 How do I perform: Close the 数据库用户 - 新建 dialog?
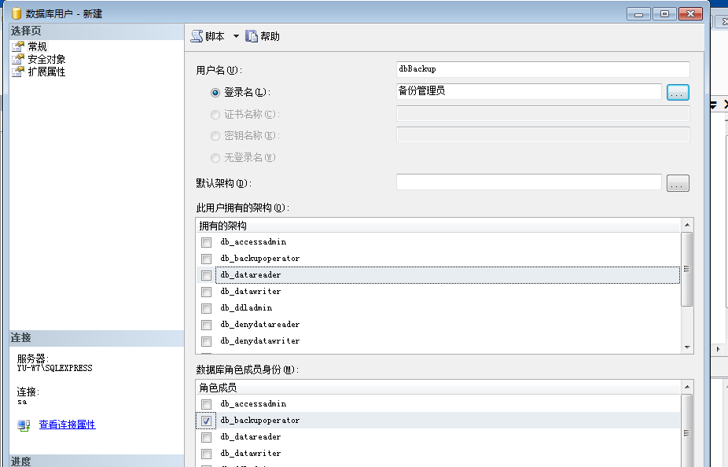[690, 14]
